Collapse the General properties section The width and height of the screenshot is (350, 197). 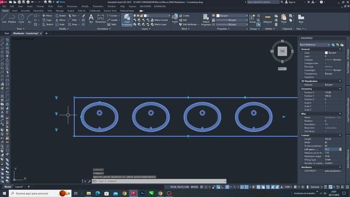[x=340, y=49]
